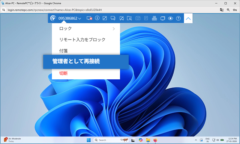Screen dimensions: 240x144
Task: Open File Explorer on remote taskbar
Action: tap(148, 140)
